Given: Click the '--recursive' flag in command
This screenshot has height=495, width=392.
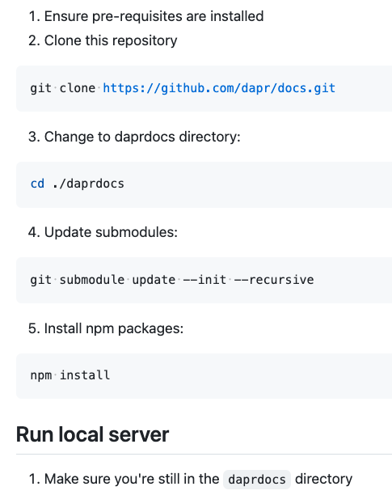Looking at the screenshot, I should (x=274, y=280).
